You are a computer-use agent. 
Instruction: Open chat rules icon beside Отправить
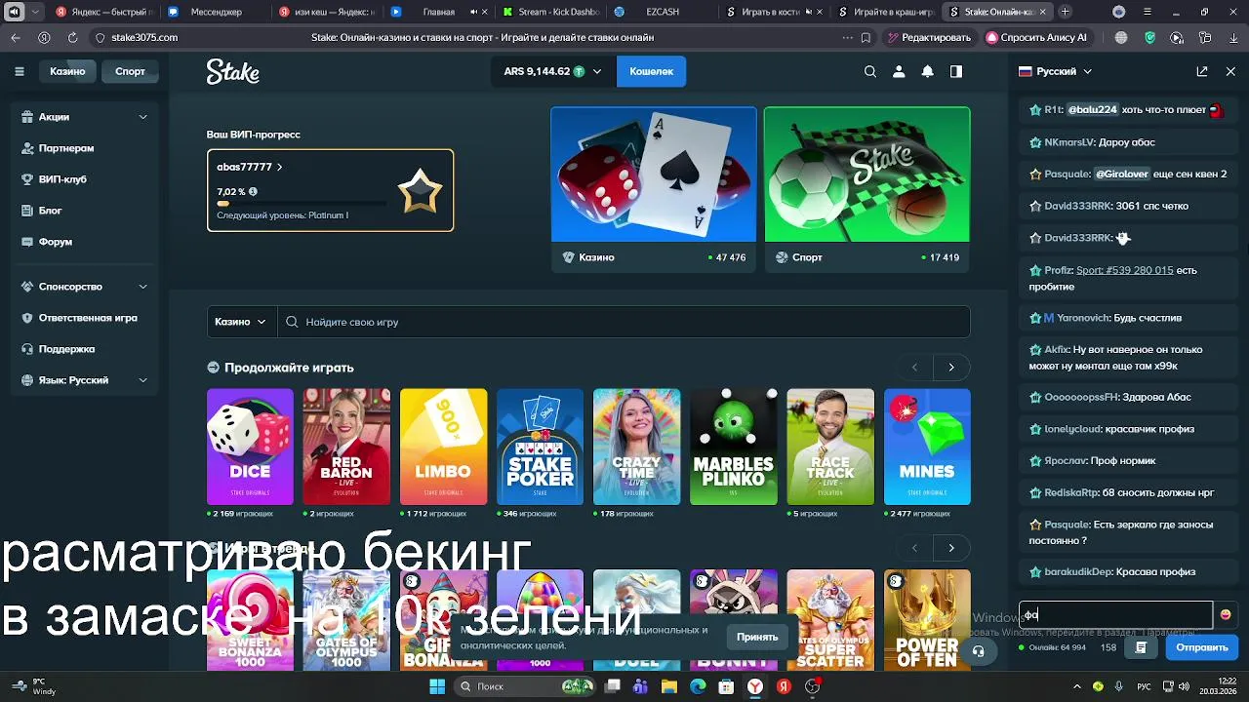(1141, 647)
